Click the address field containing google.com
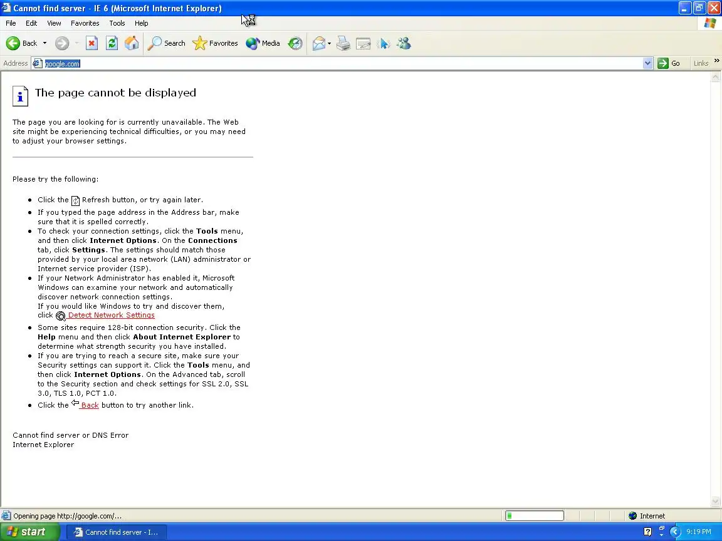The image size is (722, 541). (343, 63)
